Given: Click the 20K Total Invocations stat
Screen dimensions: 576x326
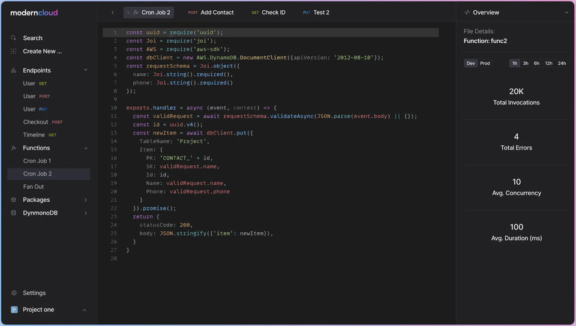Looking at the screenshot, I should 516,97.
